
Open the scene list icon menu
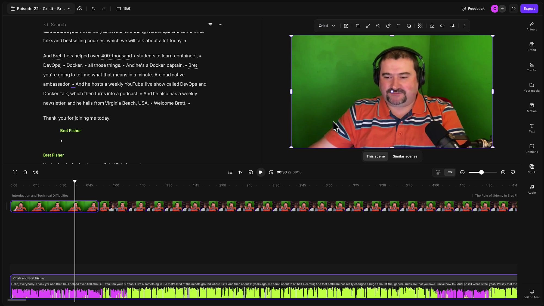[x=230, y=172]
